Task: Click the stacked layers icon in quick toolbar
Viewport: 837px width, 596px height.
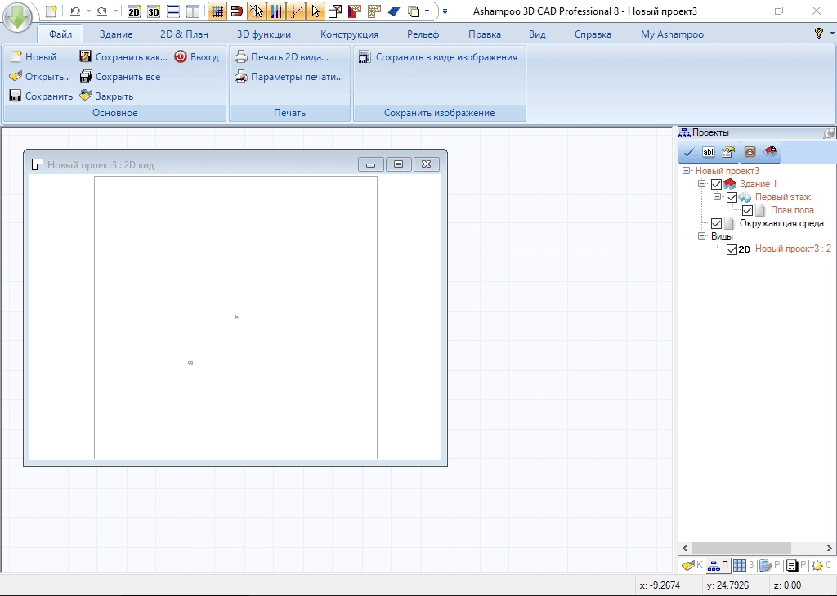Action: [x=414, y=11]
